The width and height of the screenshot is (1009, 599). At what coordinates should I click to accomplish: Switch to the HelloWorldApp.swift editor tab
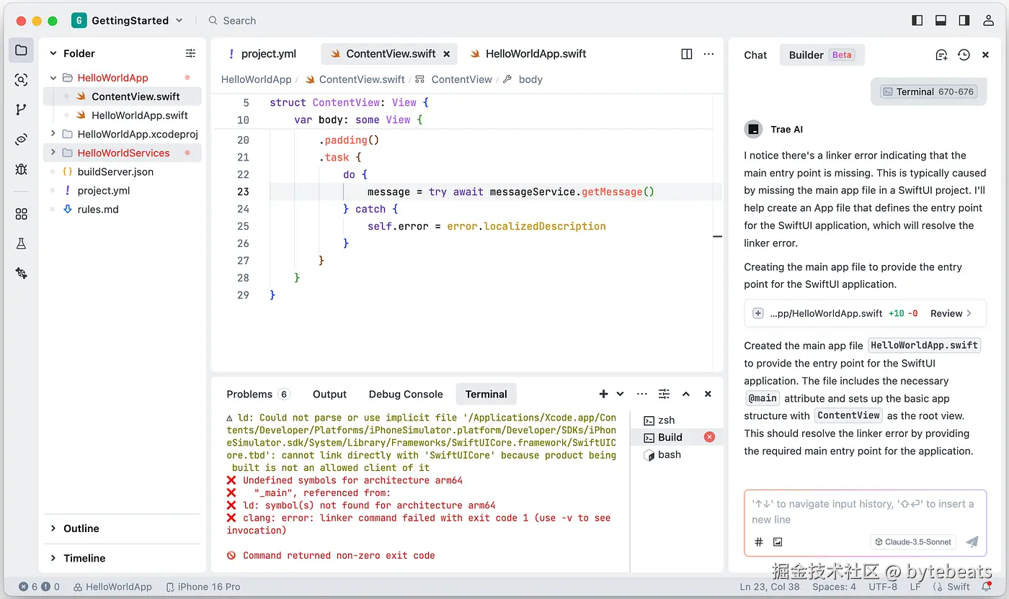coord(528,54)
